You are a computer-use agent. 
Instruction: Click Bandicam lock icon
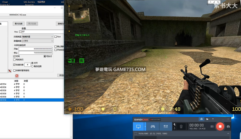click(x=202, y=119)
